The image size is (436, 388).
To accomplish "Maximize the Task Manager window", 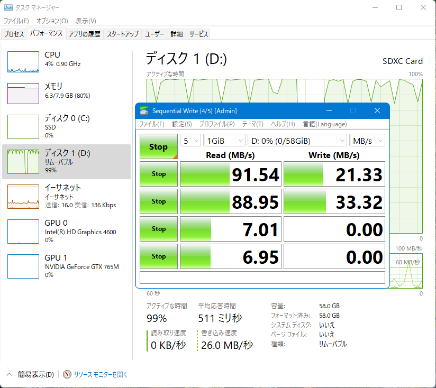I will (x=399, y=7).
